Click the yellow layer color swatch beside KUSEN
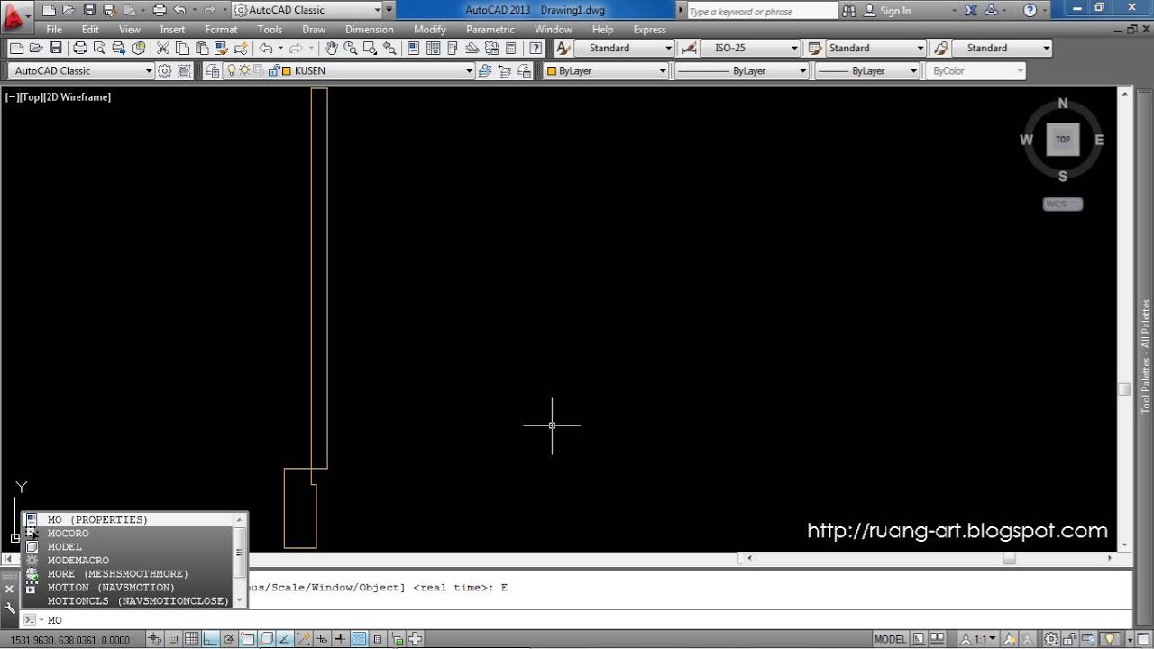 click(286, 70)
